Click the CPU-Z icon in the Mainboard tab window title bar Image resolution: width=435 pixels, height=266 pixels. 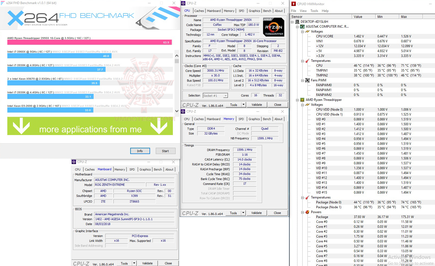tap(74, 162)
